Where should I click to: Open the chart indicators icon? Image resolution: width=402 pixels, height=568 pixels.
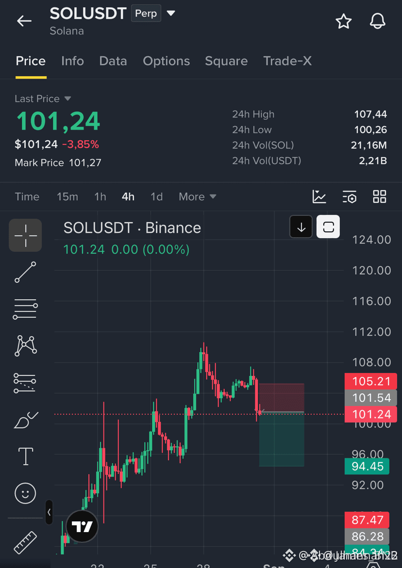click(x=319, y=196)
